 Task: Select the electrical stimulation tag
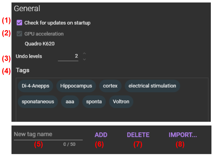[152, 86]
